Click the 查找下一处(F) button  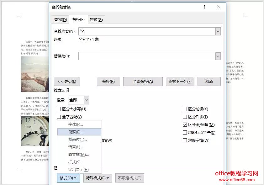(x=180, y=82)
